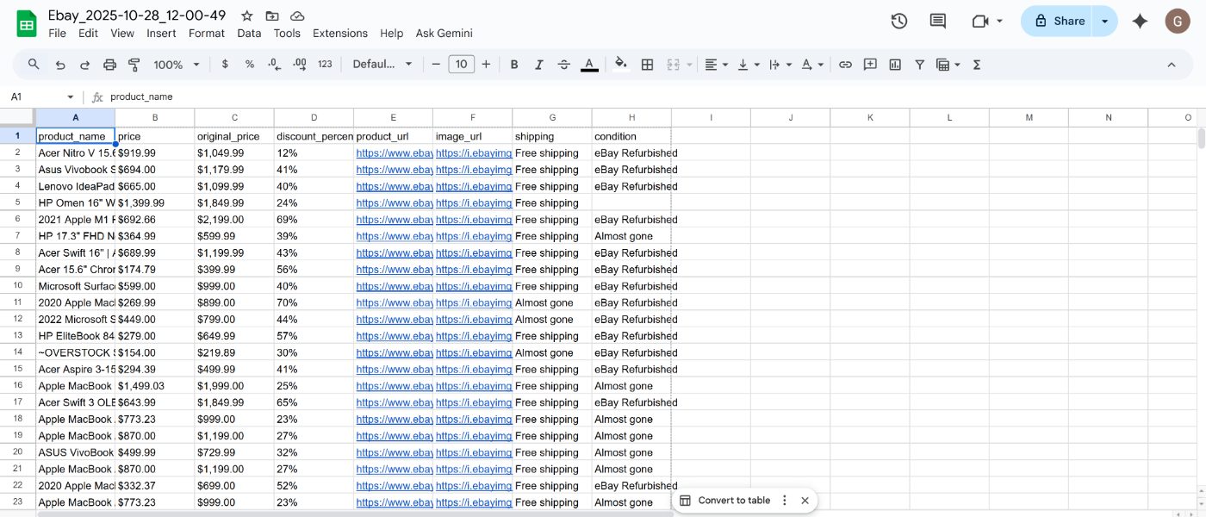Open Ask Gemini menu

point(444,33)
